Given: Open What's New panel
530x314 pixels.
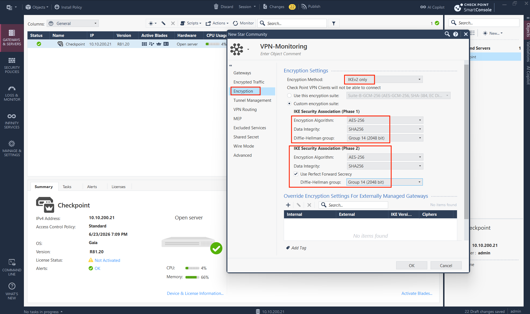Looking at the screenshot, I should pos(12,291).
